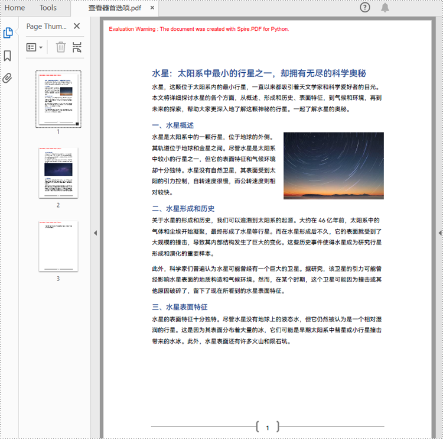The image size is (443, 439).
Task: Click the page number 1 footer
Action: [267, 428]
